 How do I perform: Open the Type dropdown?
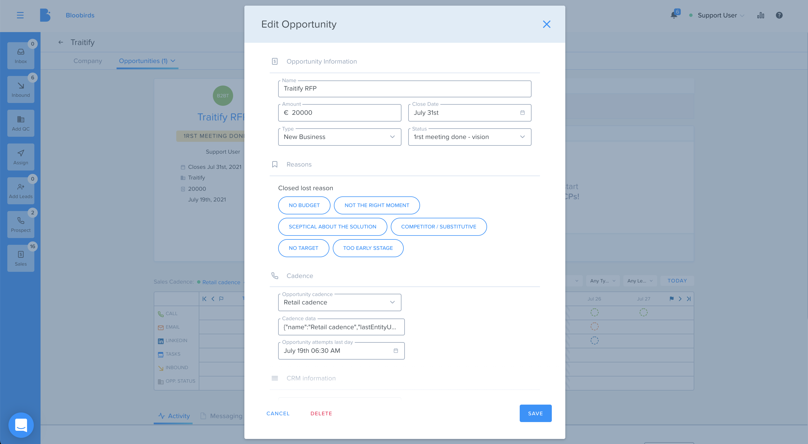(340, 137)
